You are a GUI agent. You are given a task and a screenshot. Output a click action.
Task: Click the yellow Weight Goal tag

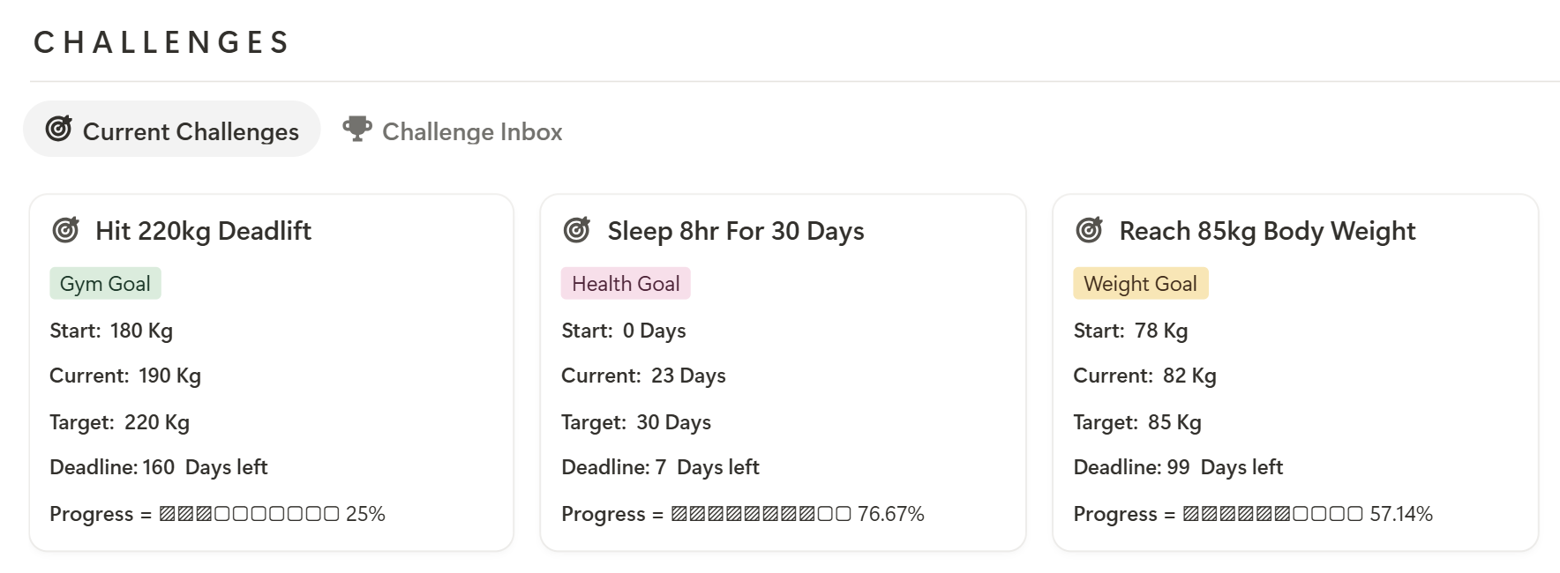pyautogui.click(x=1140, y=284)
